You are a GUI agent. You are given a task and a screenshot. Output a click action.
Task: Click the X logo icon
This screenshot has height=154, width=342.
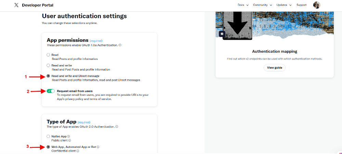click(16, 5)
